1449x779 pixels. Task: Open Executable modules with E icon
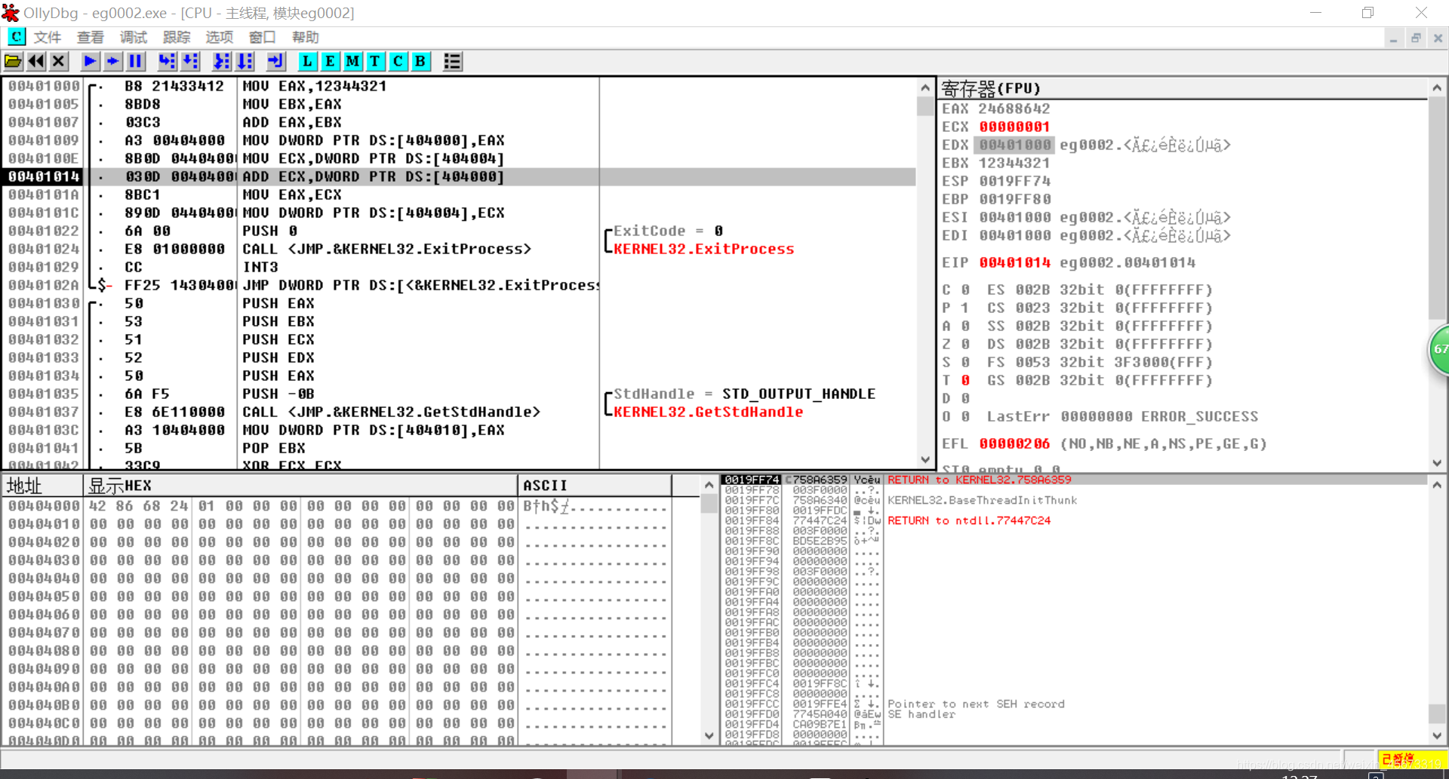coord(330,62)
